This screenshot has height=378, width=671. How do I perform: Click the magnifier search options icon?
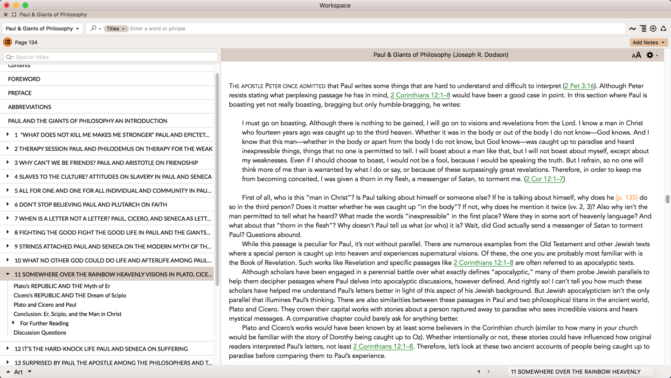95,29
